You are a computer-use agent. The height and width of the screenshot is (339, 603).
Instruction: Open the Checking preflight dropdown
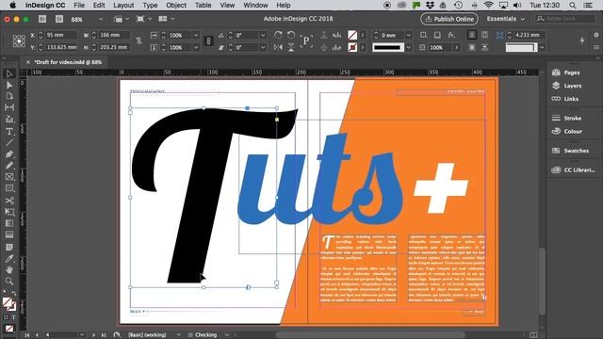pos(227,335)
